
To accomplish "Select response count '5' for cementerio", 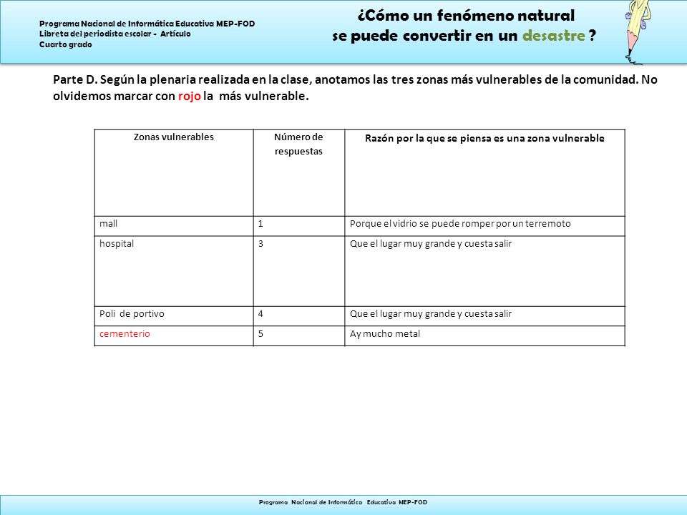I will [x=299, y=336].
